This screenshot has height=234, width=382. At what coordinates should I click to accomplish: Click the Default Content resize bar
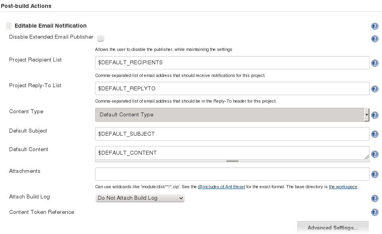(x=232, y=161)
